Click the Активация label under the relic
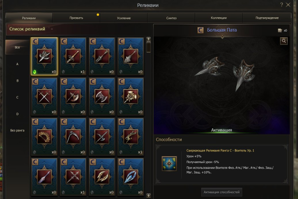298x199 pixels. 221,130
